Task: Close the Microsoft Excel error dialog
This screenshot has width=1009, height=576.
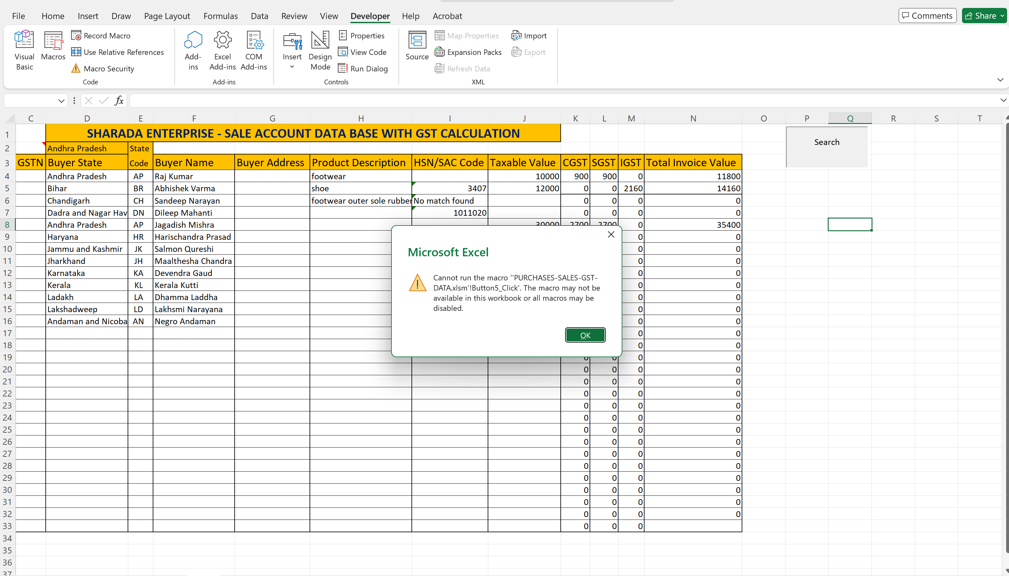Action: [611, 235]
